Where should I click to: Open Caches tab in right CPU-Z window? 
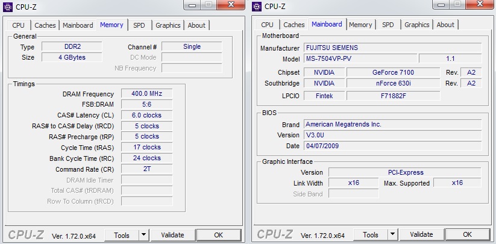294,25
